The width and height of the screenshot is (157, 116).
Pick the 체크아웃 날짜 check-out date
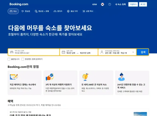click(x=85, y=53)
